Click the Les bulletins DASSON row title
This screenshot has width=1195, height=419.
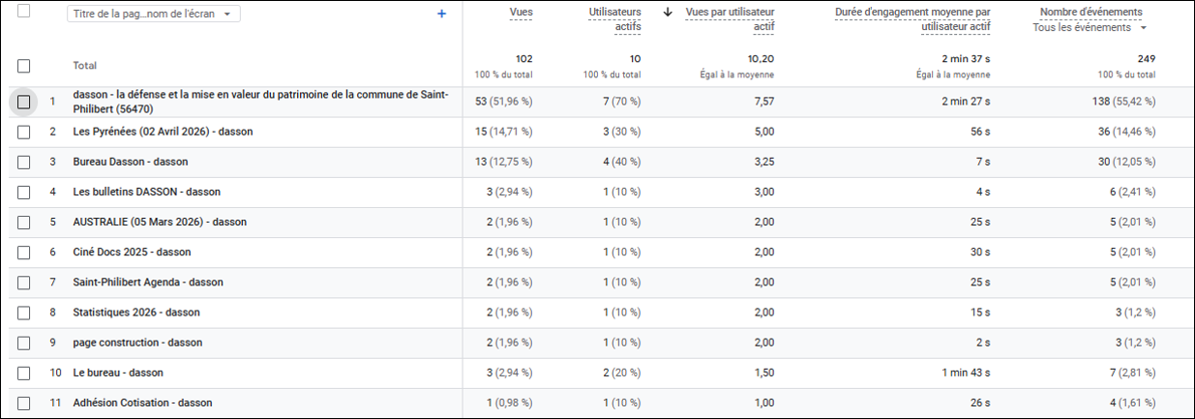pyautogui.click(x=146, y=192)
